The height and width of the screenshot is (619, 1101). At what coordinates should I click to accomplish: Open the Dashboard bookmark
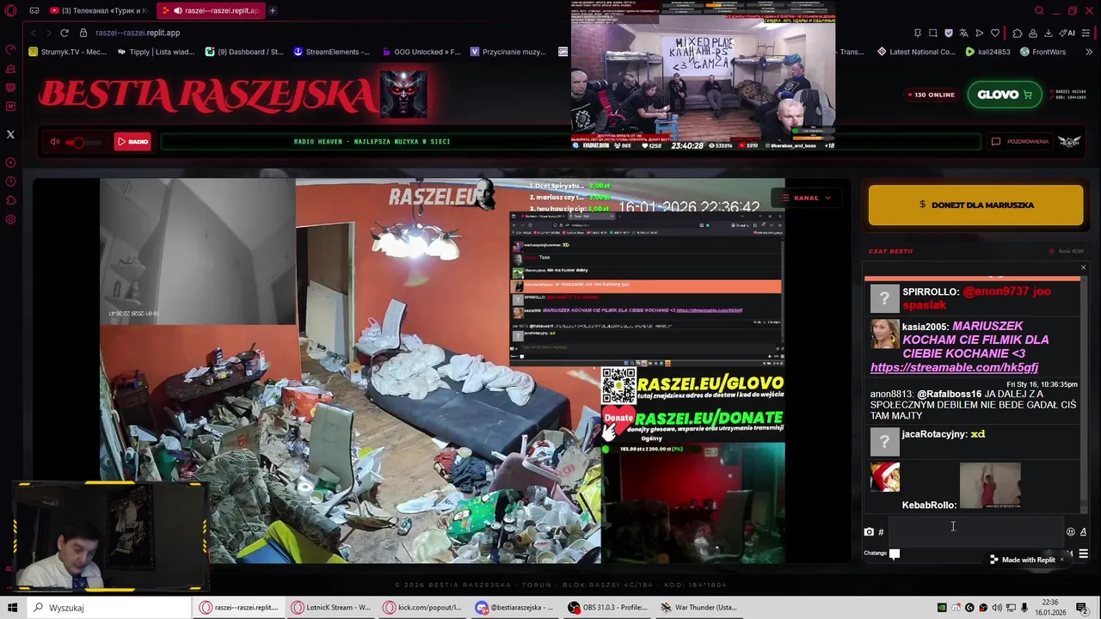point(244,52)
